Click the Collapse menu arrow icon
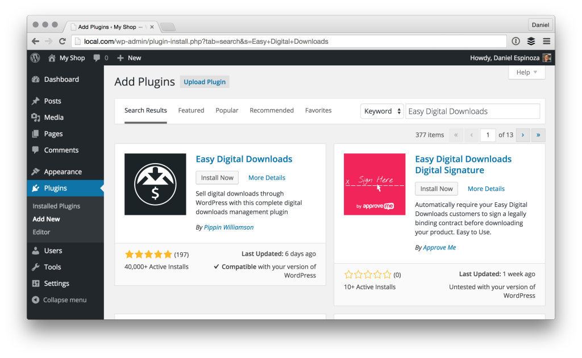The height and width of the screenshot is (358, 582). 36,300
